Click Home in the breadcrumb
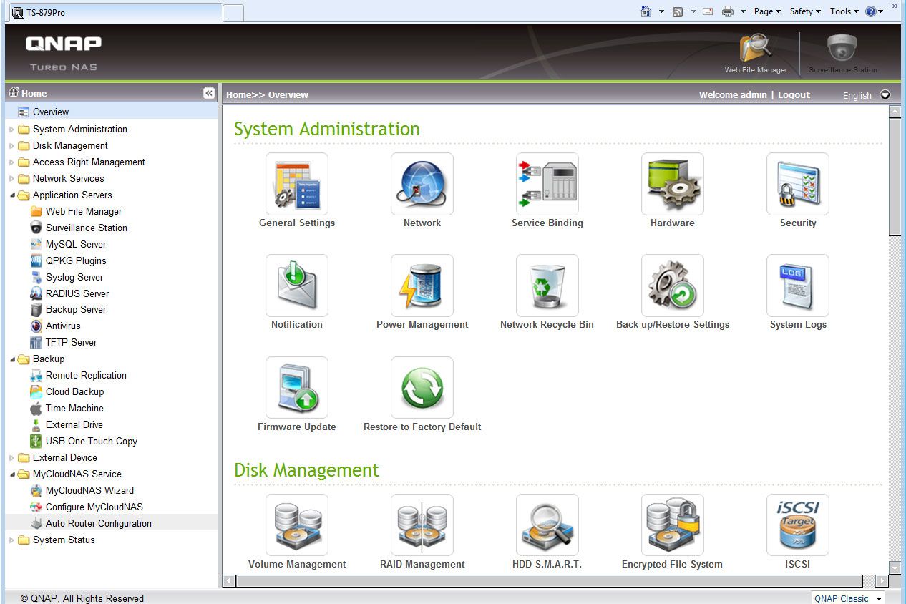Image resolution: width=906 pixels, height=604 pixels. (238, 94)
